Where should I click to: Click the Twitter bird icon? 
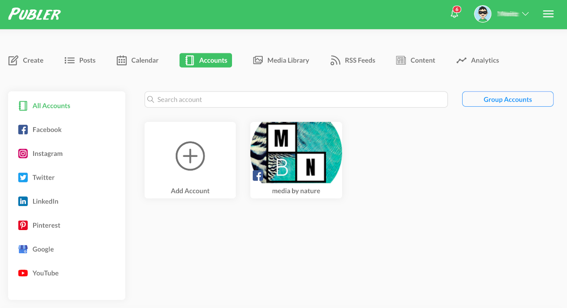[x=23, y=178]
